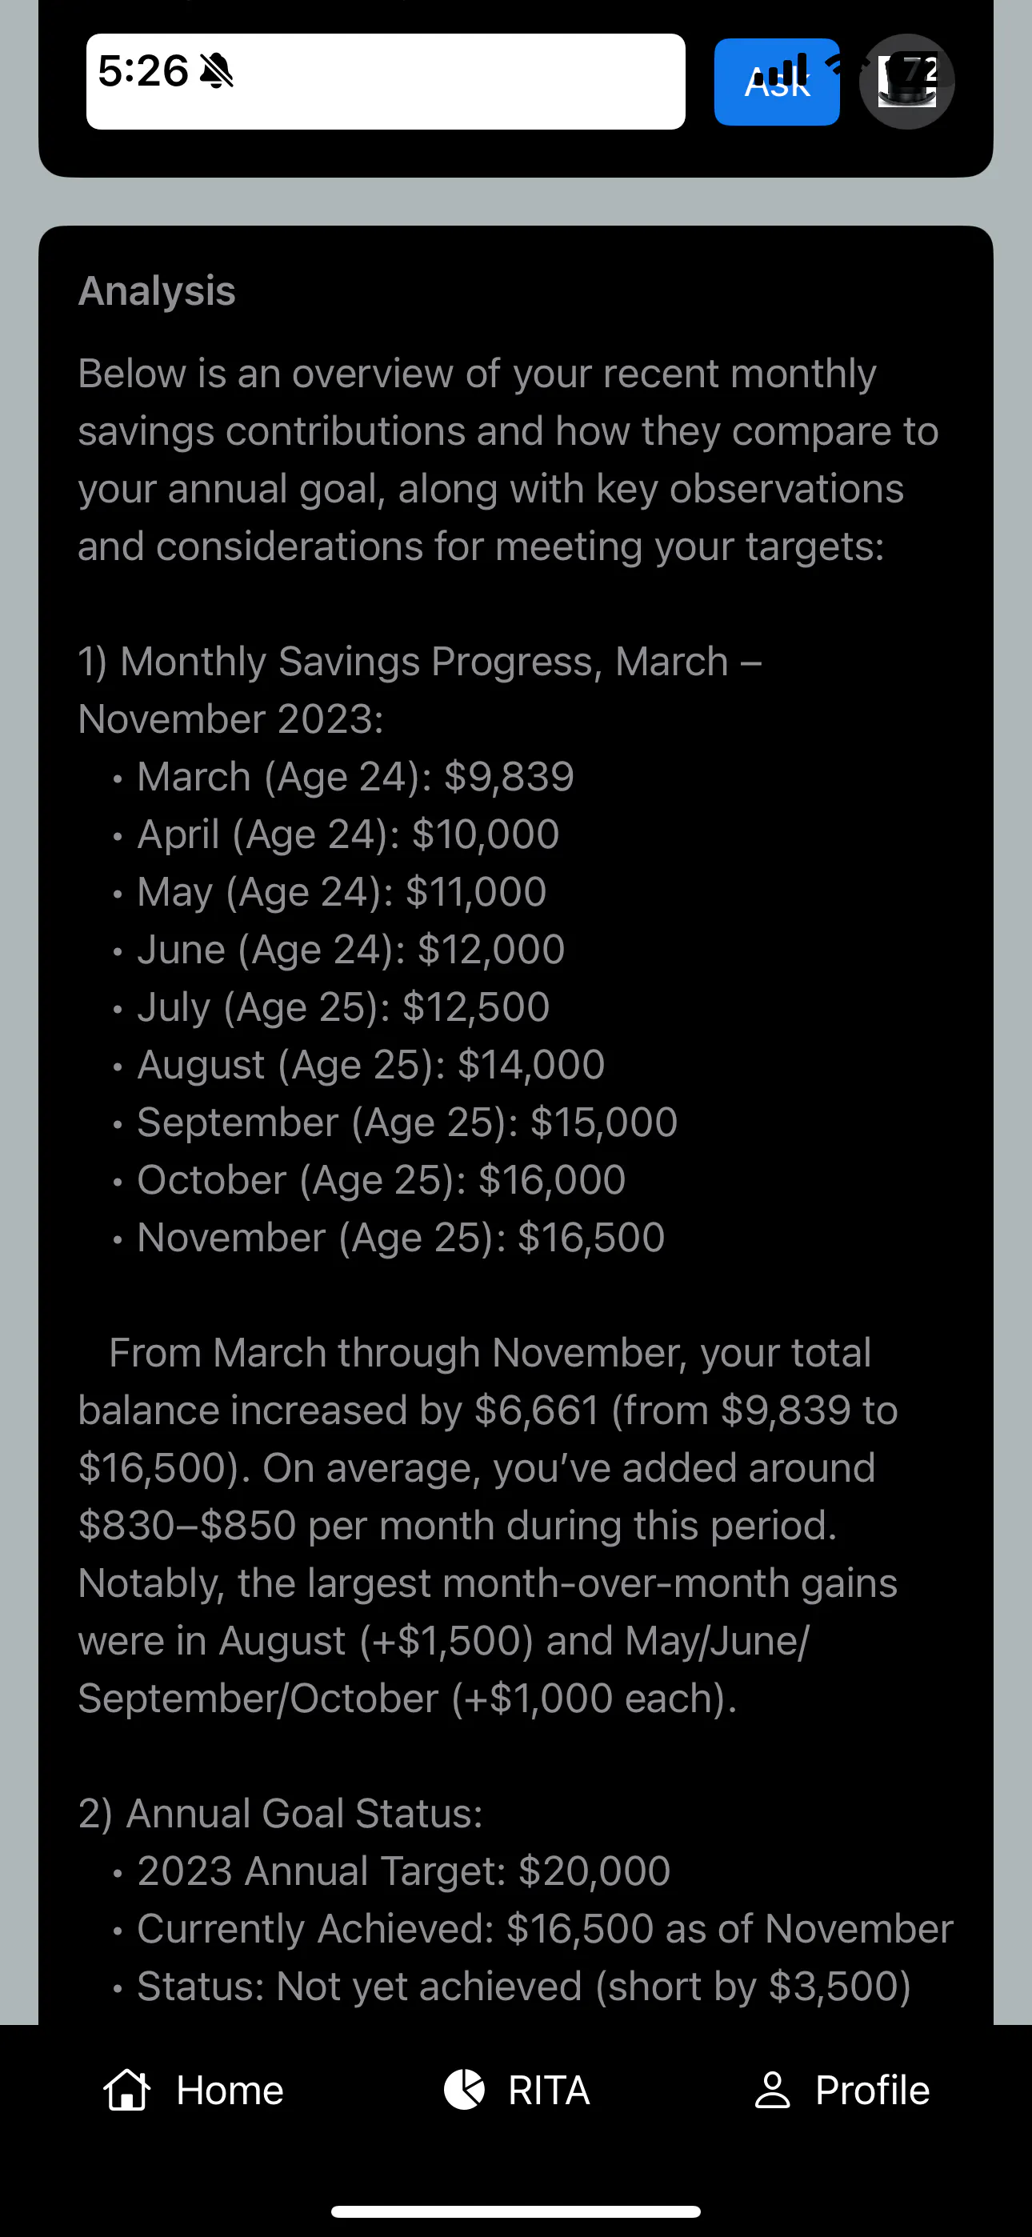Select the Analysis heading

point(158,290)
